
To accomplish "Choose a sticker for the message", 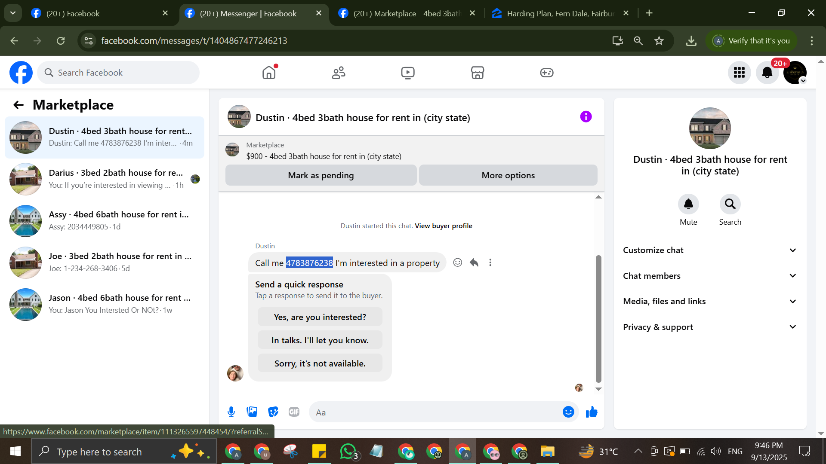I will coord(273,412).
